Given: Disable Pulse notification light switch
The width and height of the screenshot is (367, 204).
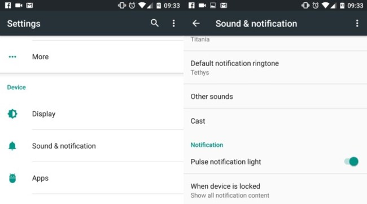Looking at the screenshot, I should (351, 162).
